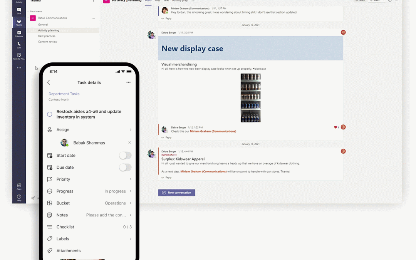Screen dimensions: 416x260
Task: Open more apps ellipsis in left rail
Action: point(19,68)
